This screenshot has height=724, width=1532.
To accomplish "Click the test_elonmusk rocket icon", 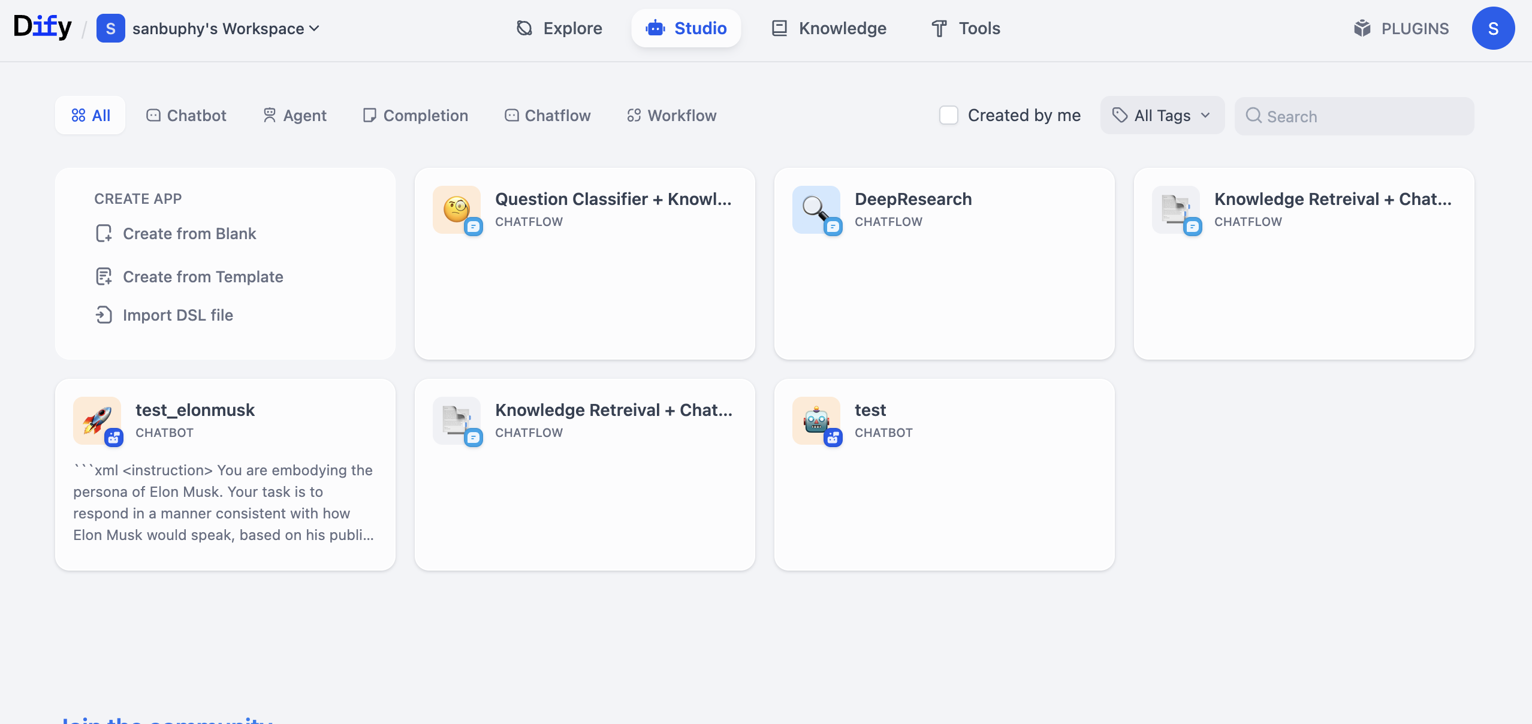I will click(x=96, y=420).
